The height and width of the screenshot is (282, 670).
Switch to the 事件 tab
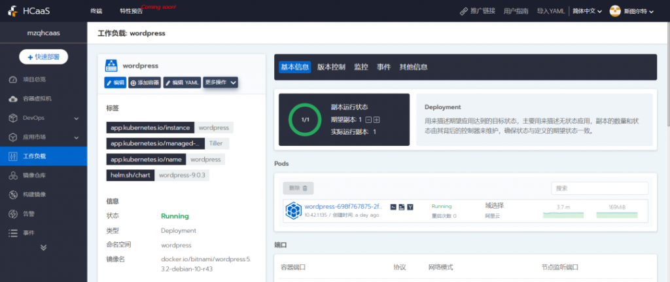pos(383,67)
